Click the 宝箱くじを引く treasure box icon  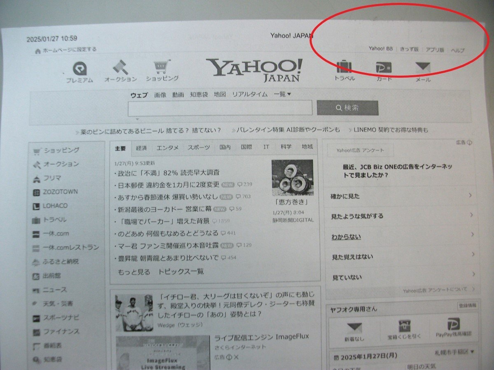pyautogui.click(x=404, y=326)
